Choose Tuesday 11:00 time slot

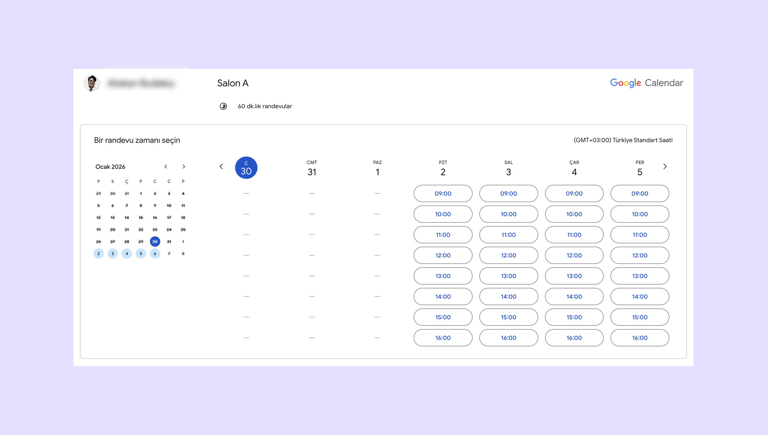509,235
